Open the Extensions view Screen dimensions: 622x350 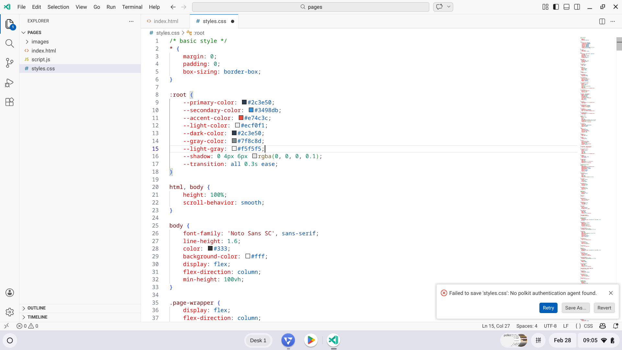(x=10, y=102)
